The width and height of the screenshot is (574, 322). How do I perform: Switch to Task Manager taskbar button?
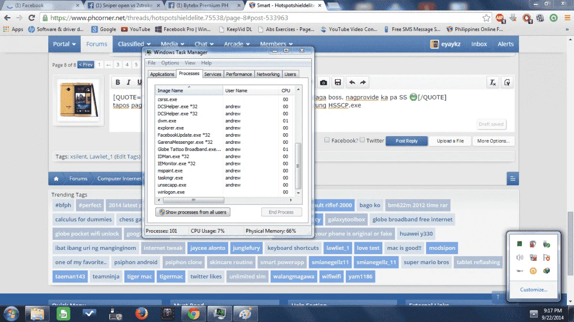[220, 314]
